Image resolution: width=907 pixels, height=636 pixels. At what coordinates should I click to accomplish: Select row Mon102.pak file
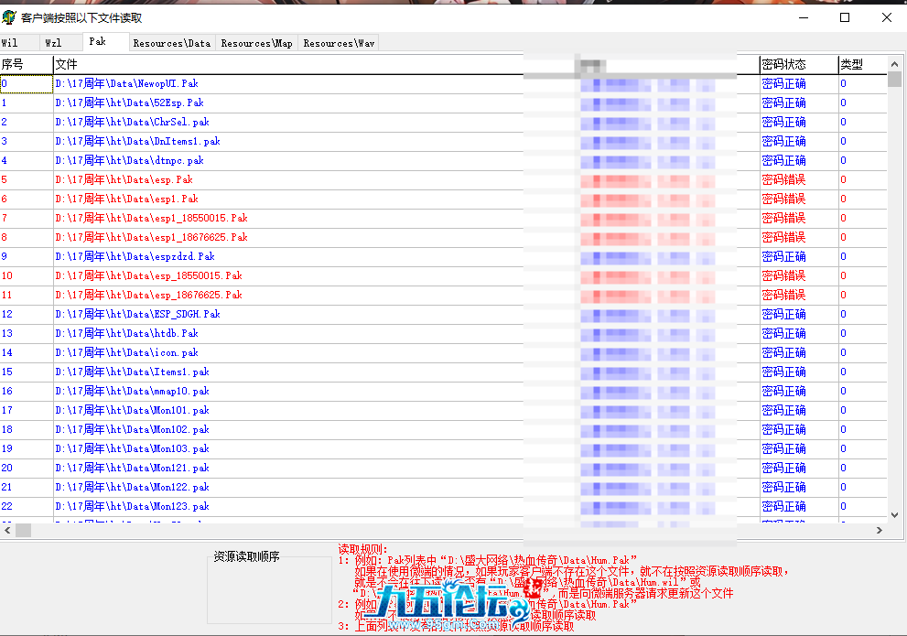click(443, 429)
